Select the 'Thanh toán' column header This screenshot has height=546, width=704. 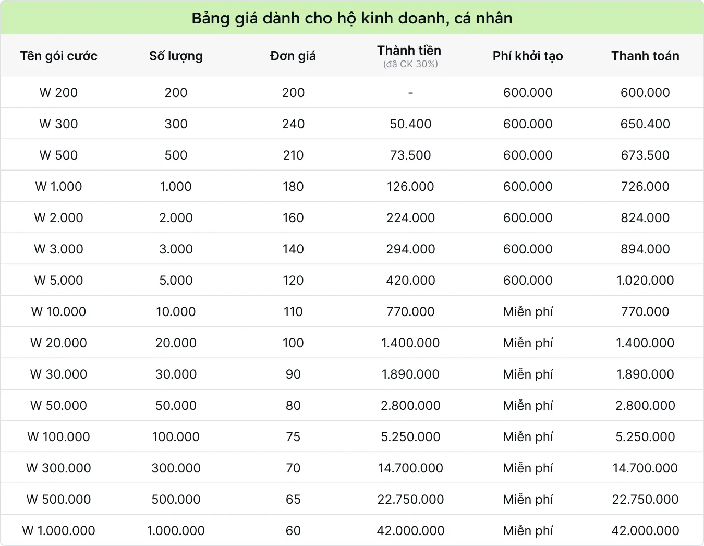(645, 56)
